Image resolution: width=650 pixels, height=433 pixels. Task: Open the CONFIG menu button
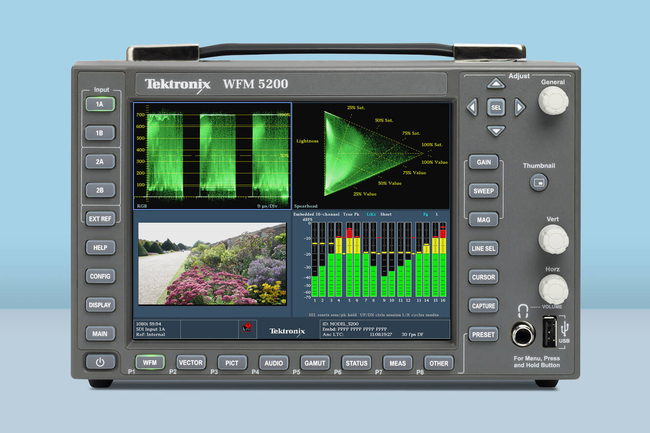pyautogui.click(x=100, y=276)
